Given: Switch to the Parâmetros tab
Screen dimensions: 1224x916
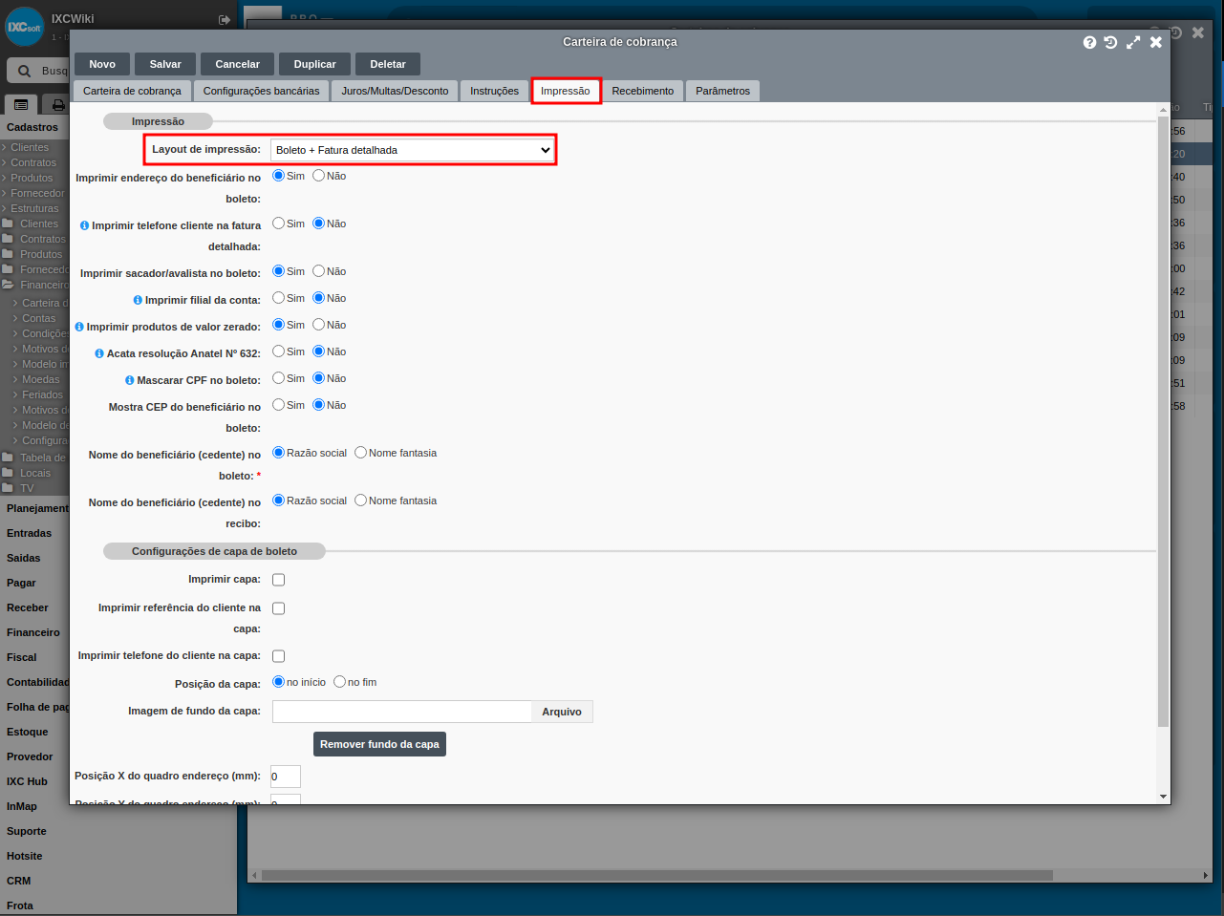Looking at the screenshot, I should 722,91.
